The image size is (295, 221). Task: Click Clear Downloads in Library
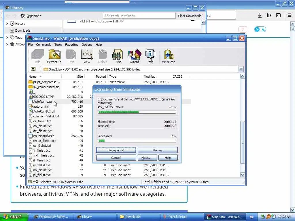(190, 16)
